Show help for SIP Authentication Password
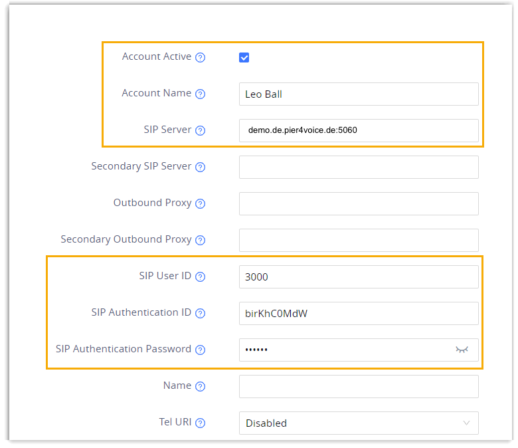This screenshot has height=448, width=518. (201, 350)
